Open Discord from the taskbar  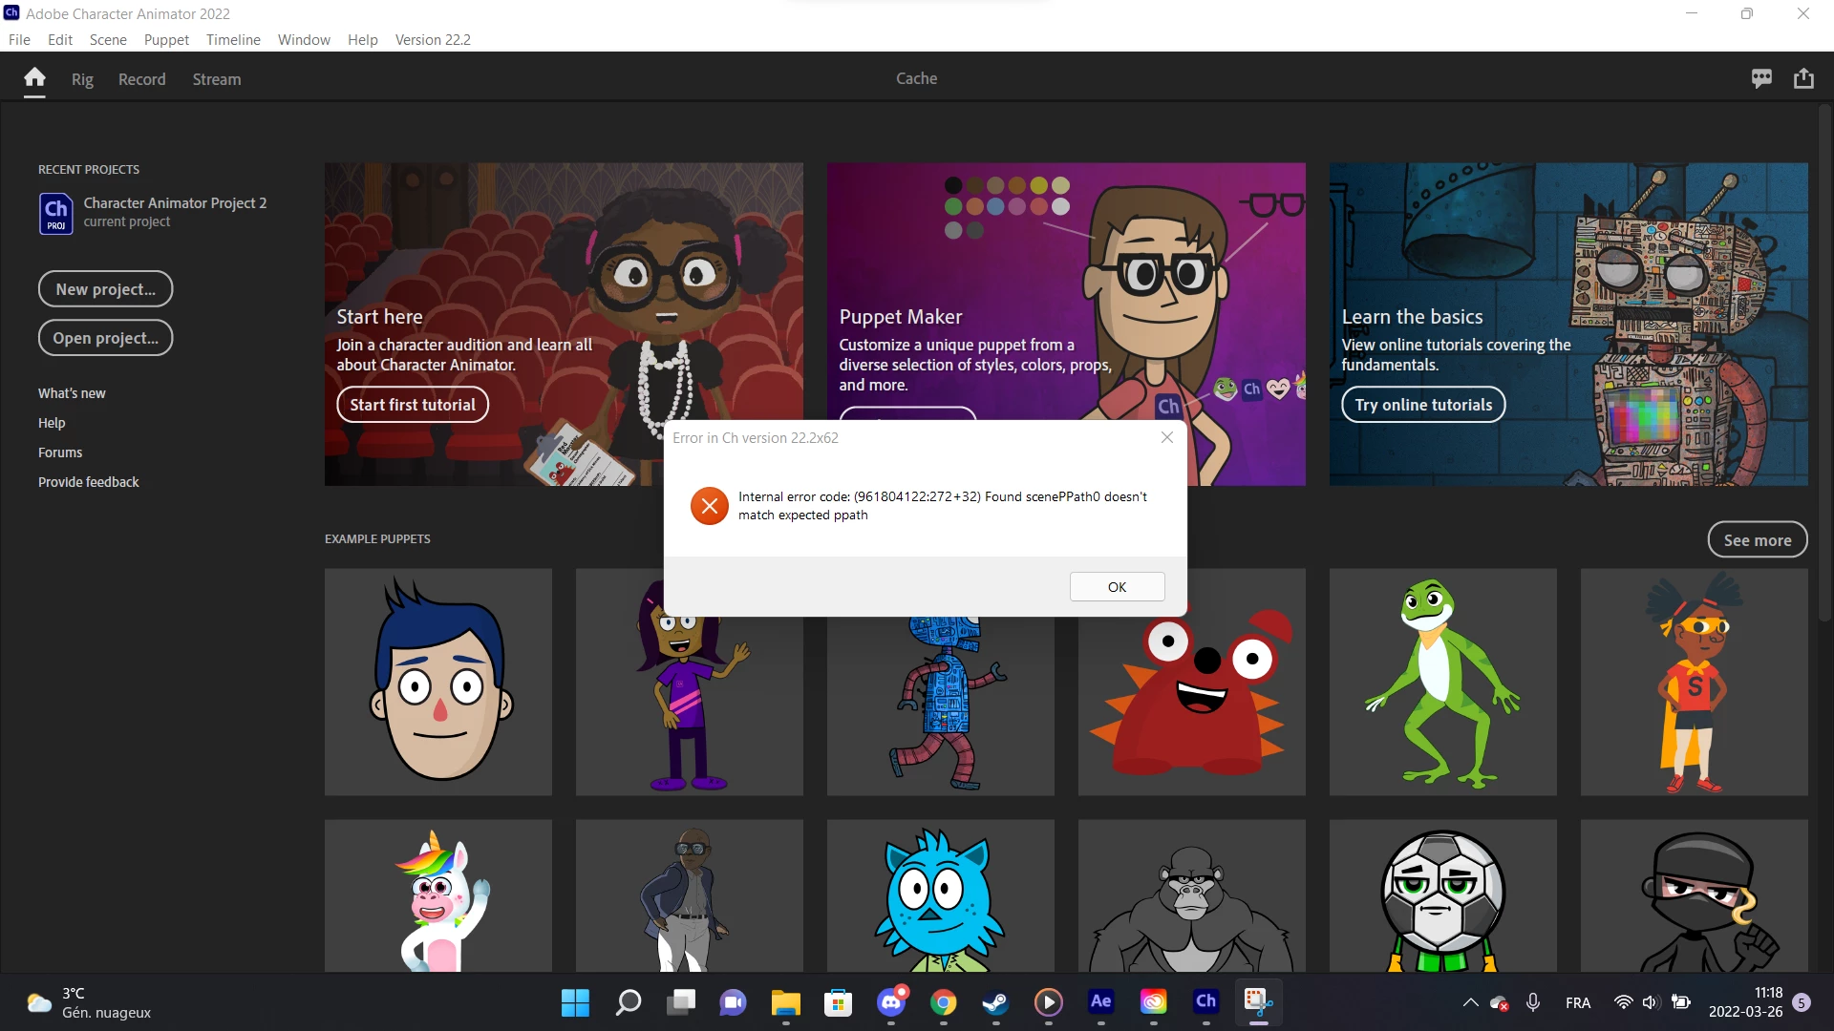891,1001
